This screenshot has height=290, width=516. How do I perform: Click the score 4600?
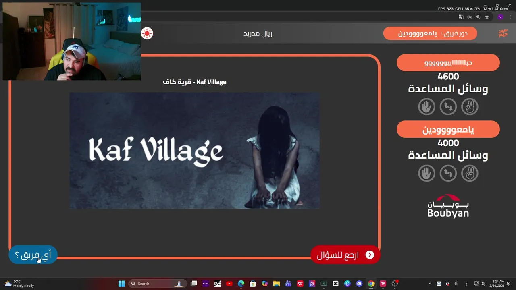coord(448,77)
